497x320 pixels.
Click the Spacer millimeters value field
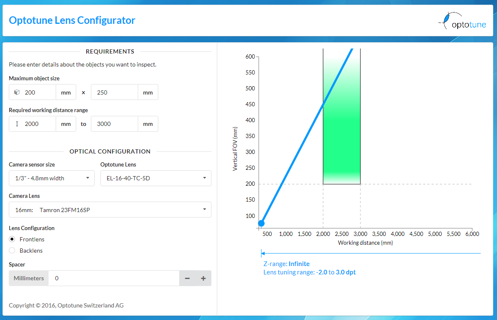tap(113, 278)
